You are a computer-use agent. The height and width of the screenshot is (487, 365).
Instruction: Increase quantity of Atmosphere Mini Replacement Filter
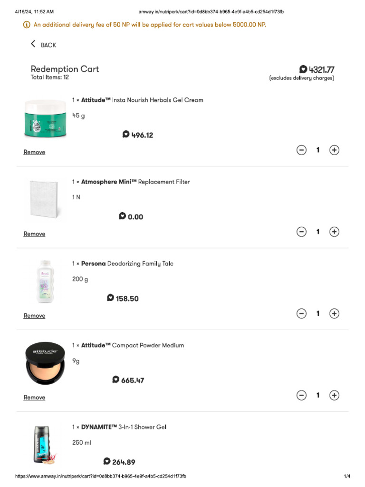coord(334,232)
